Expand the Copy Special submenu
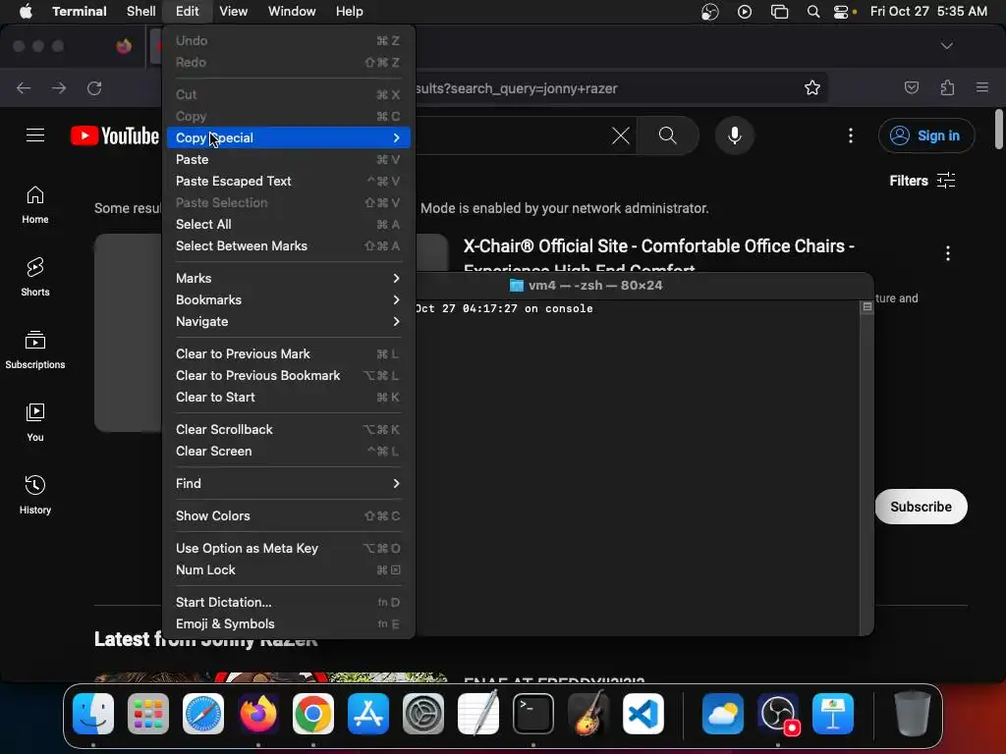 (x=288, y=137)
